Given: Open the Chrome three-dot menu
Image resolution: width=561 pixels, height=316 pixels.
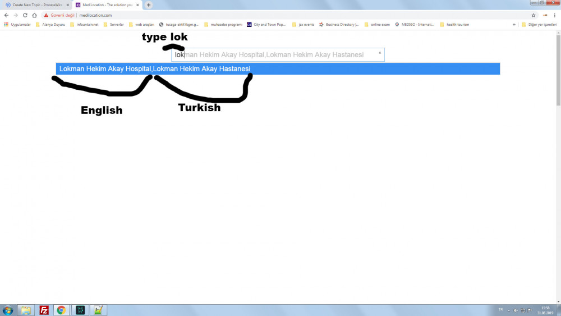Looking at the screenshot, I should (x=555, y=15).
